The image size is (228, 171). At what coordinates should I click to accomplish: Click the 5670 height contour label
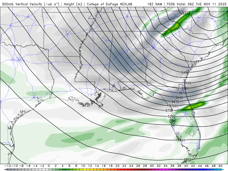(x=175, y=102)
